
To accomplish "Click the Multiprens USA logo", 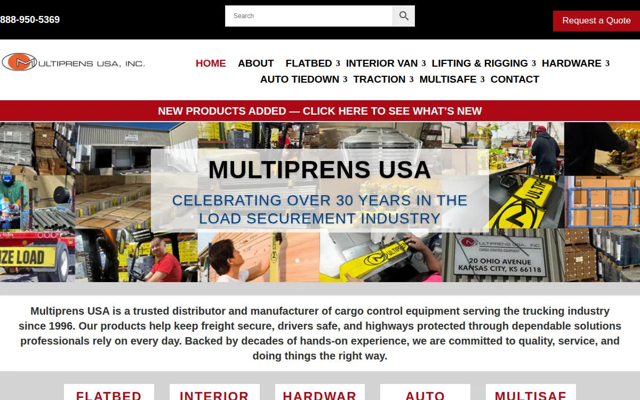I will [73, 62].
